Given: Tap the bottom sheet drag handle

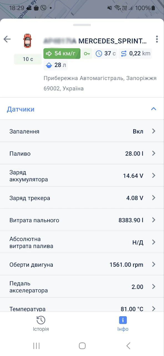Looking at the screenshot, I should coord(82,25).
